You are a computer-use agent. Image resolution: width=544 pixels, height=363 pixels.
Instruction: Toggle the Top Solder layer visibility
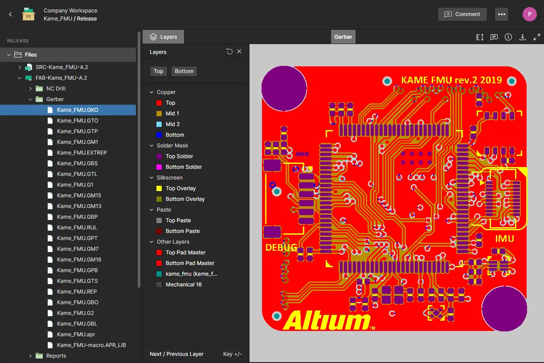[x=159, y=156]
